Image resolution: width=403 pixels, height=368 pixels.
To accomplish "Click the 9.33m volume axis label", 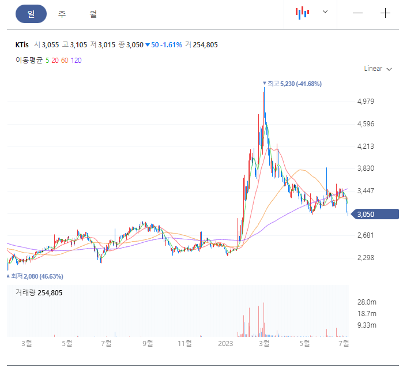I will coord(367,325).
